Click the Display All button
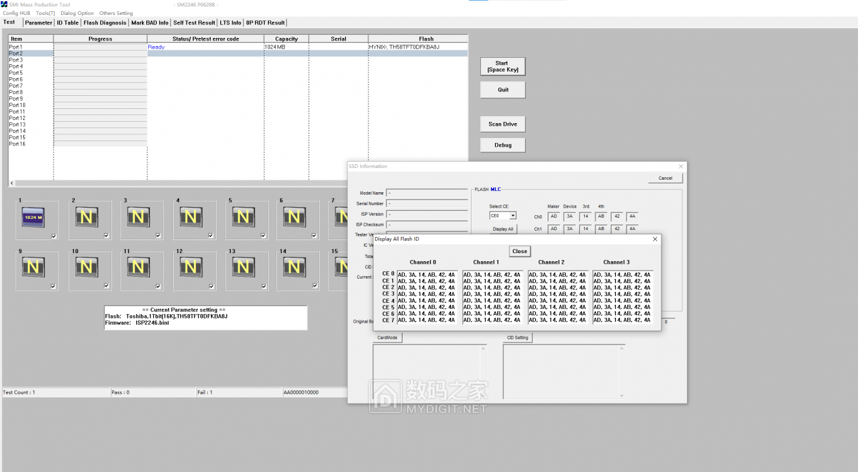The height and width of the screenshot is (472, 858). 503,229
